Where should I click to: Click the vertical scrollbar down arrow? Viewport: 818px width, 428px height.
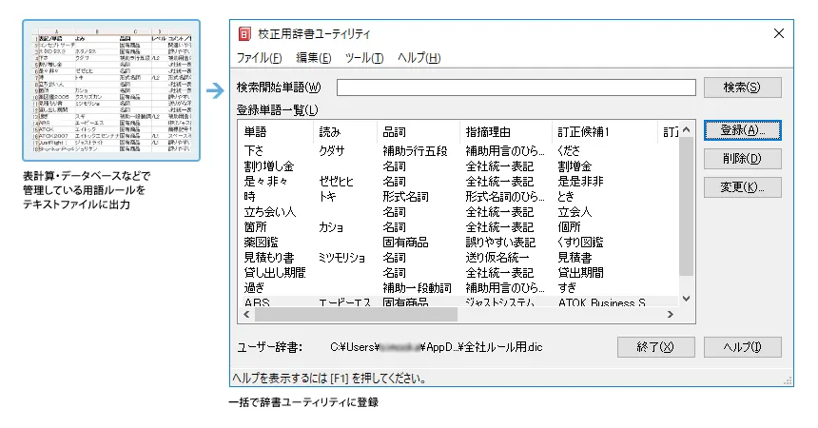[x=687, y=299]
